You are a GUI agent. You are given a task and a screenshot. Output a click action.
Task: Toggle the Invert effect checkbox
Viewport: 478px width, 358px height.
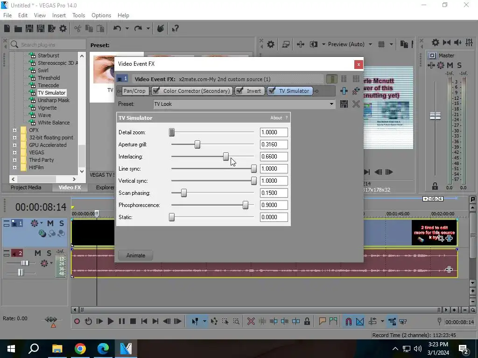click(239, 91)
